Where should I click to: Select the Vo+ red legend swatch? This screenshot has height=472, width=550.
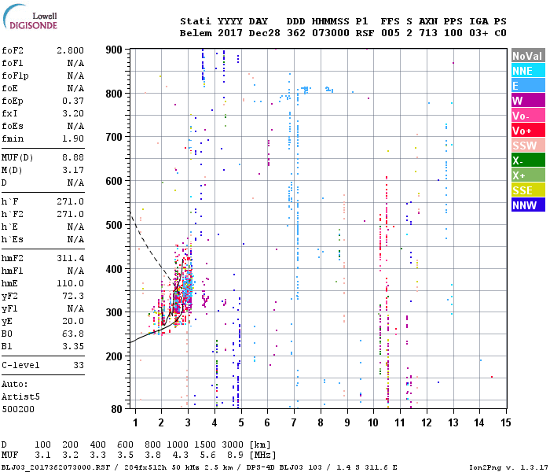point(528,131)
